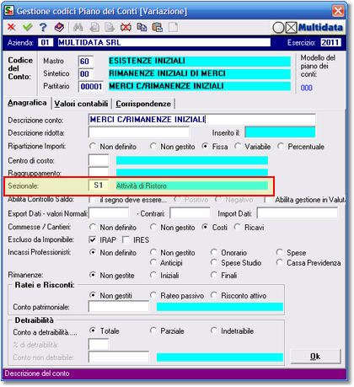Toggle the Abilita Controllo Saldo checkbox
The width and height of the screenshot is (354, 387).
pos(92,200)
